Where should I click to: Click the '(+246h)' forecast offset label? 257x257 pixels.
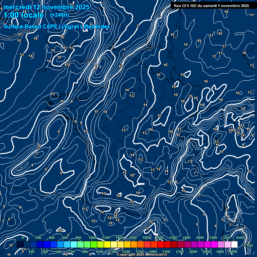click(60, 15)
